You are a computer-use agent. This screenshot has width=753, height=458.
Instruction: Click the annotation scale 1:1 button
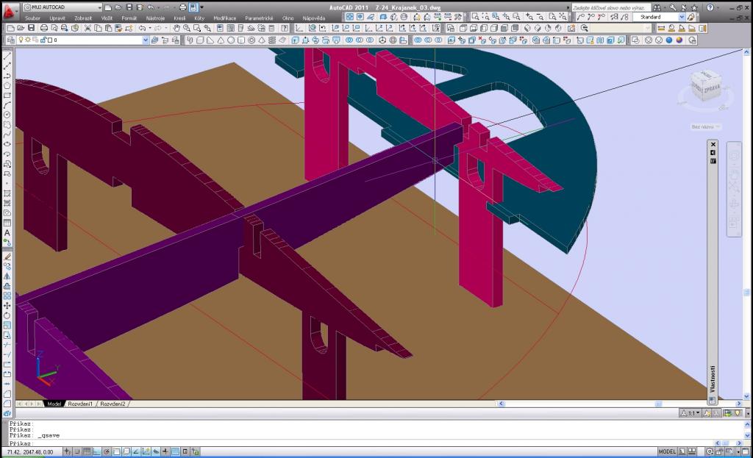coord(691,413)
